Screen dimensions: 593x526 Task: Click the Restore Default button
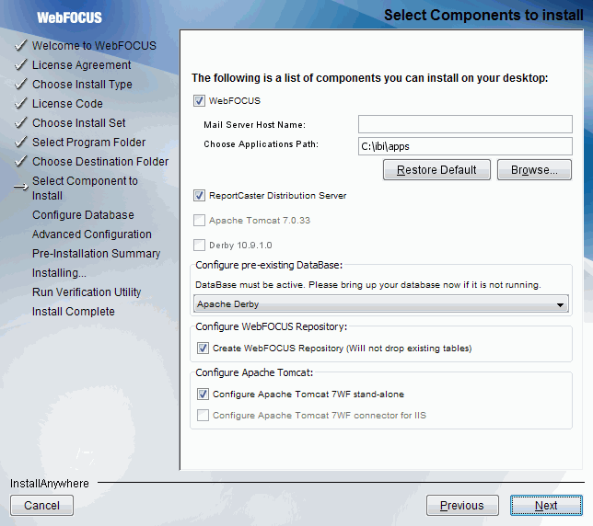(436, 170)
